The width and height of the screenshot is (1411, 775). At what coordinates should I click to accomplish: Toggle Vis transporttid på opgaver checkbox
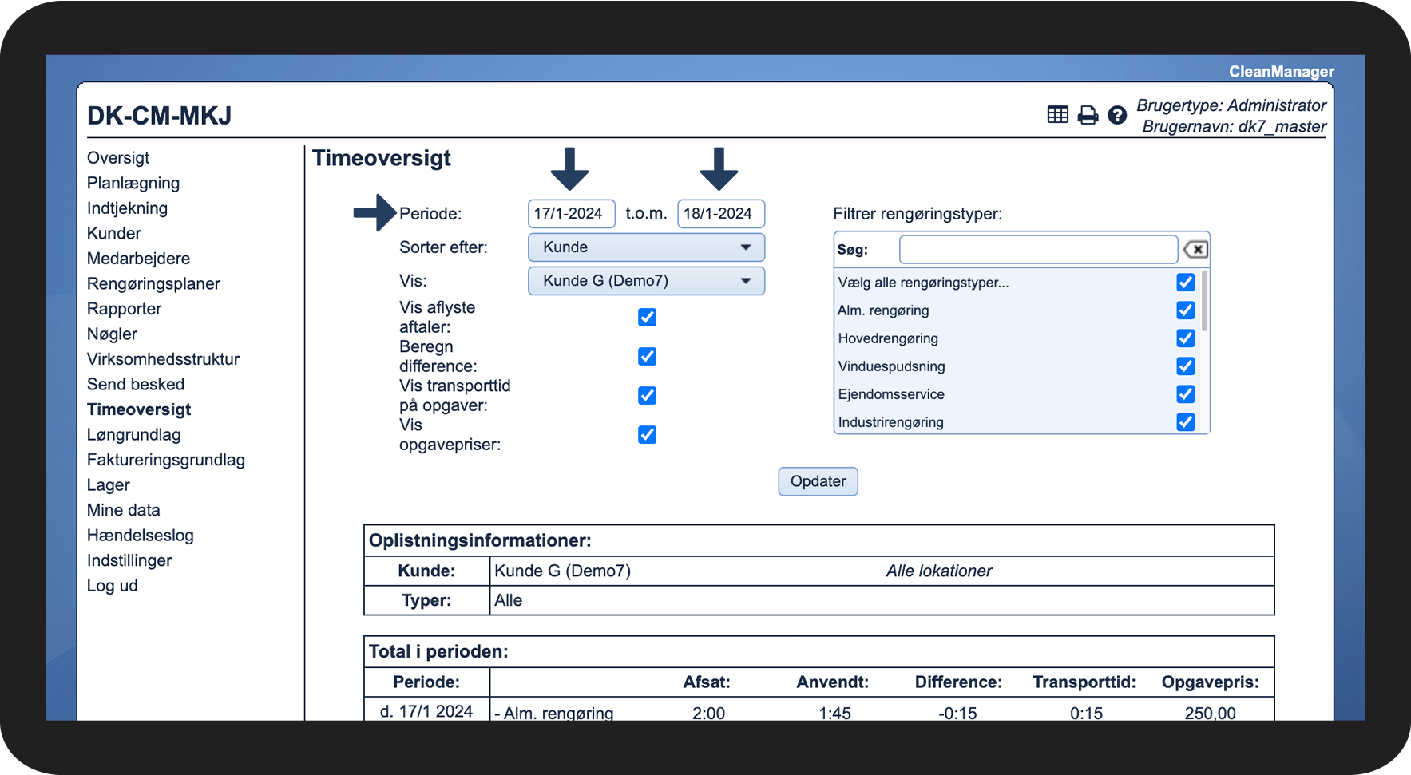coord(647,395)
